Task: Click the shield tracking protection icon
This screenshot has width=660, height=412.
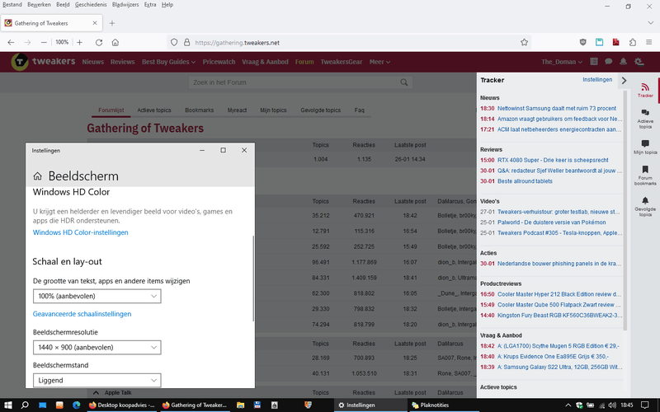Action: (x=174, y=43)
